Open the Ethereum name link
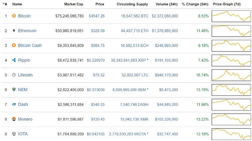 (x=27, y=30)
